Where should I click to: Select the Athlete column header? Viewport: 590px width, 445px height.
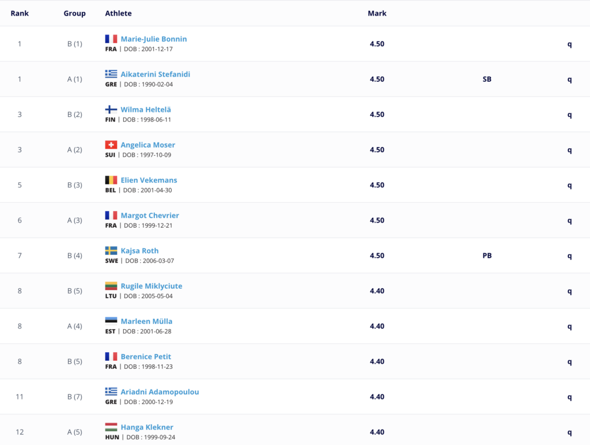118,13
